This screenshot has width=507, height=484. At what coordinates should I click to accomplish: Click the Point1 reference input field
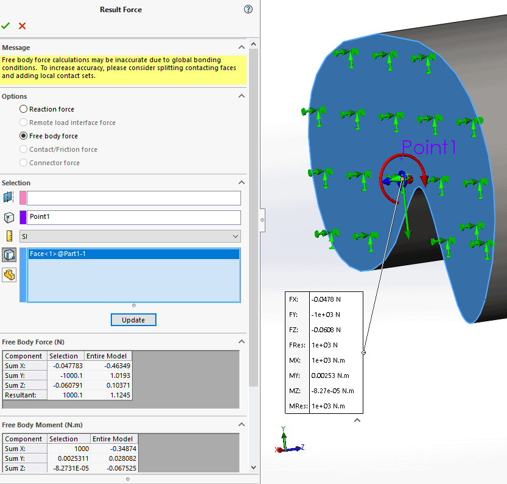point(134,218)
